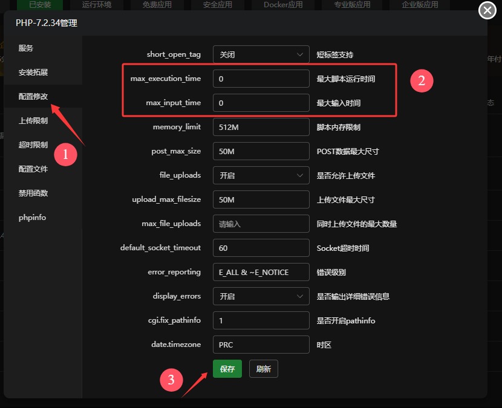Screen dimensions: 502x408
Task: Click the green 保存 button
Action: 227,369
